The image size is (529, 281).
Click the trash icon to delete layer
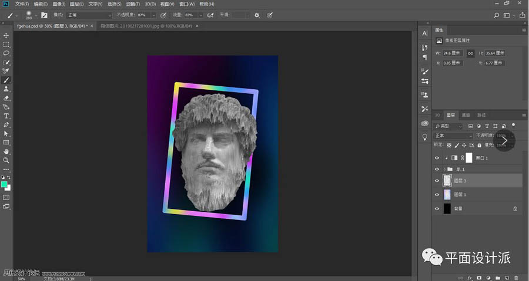516,277
